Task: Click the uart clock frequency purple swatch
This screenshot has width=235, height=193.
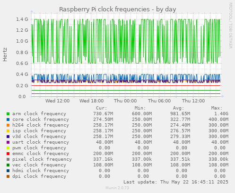Action: 8,142
